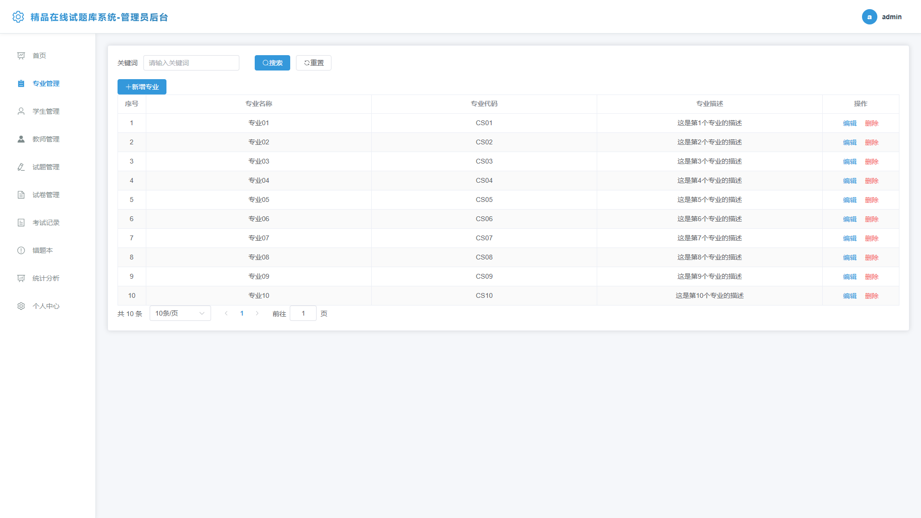Open 个人中心 menu entry
This screenshot has width=921, height=518.
47,306
